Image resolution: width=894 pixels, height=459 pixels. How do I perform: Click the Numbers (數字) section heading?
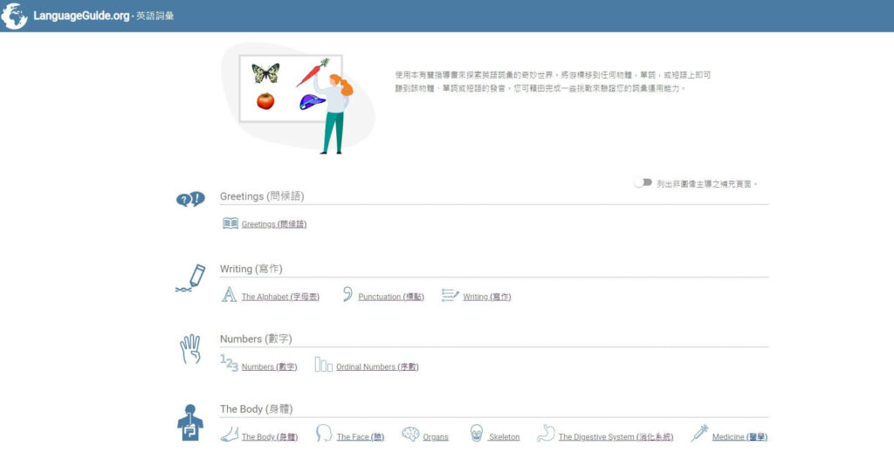coord(256,339)
